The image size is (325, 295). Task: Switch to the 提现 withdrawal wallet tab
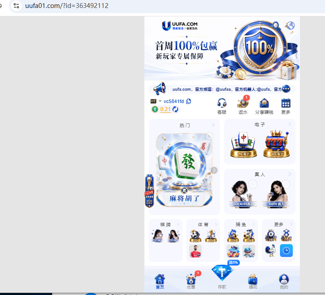point(253,281)
